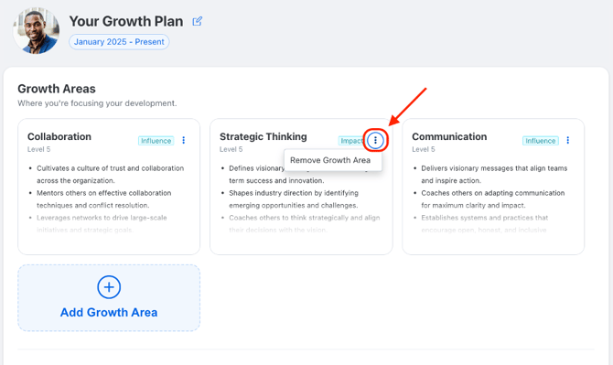Click the Add Growth Area label

point(109,312)
